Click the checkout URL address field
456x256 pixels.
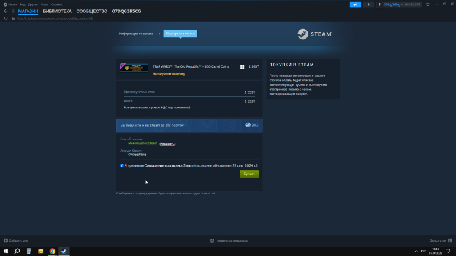click(55, 18)
